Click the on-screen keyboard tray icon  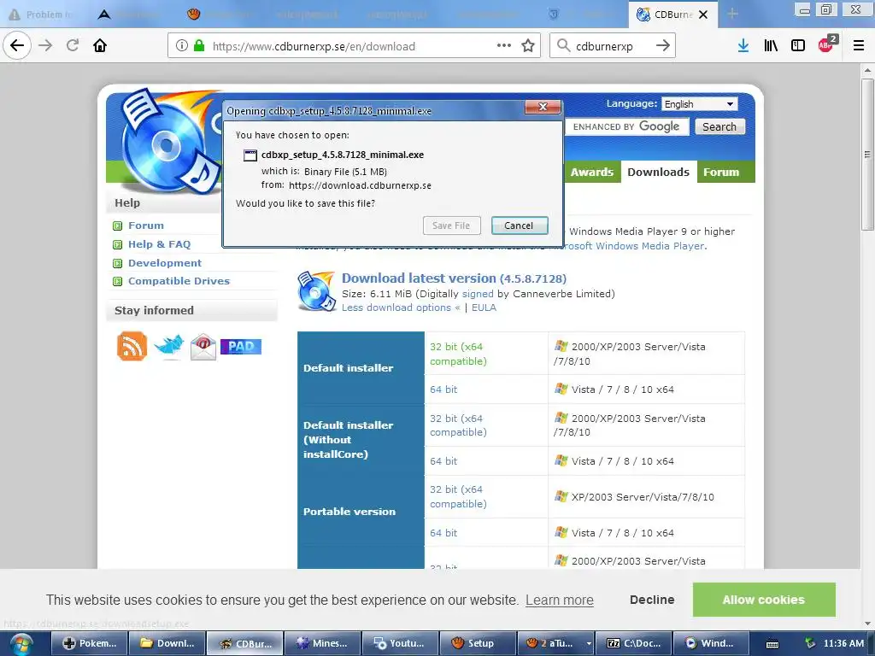click(x=772, y=644)
